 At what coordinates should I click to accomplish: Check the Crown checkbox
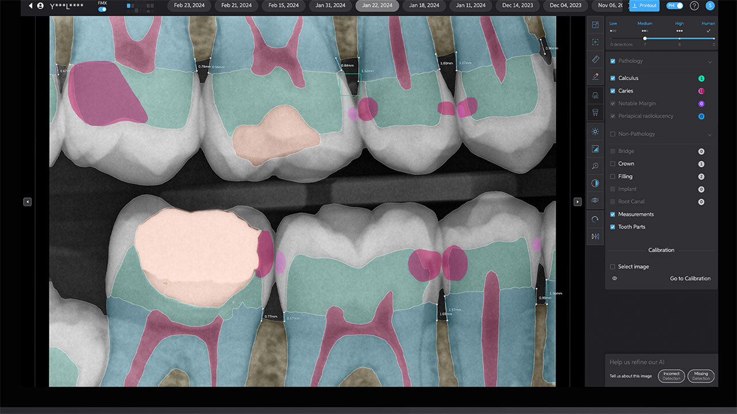coord(613,164)
